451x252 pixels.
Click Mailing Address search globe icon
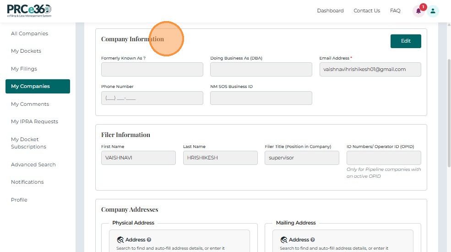[284, 240]
